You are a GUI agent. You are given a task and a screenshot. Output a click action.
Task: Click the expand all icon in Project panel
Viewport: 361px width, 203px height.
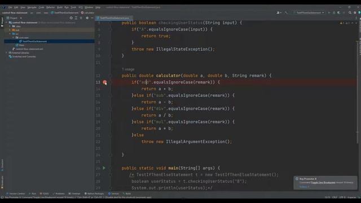click(x=76, y=18)
